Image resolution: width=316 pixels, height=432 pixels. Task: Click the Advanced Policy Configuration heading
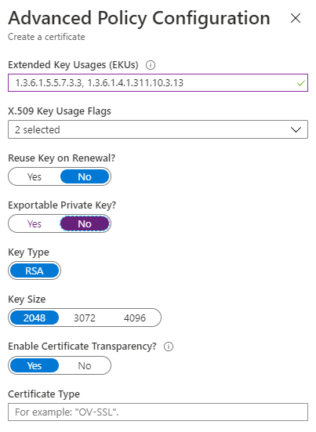(x=139, y=19)
